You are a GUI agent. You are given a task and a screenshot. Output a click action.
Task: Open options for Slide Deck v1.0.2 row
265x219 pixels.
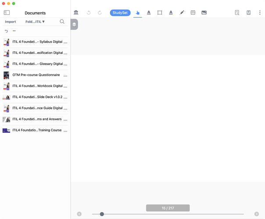click(65, 98)
